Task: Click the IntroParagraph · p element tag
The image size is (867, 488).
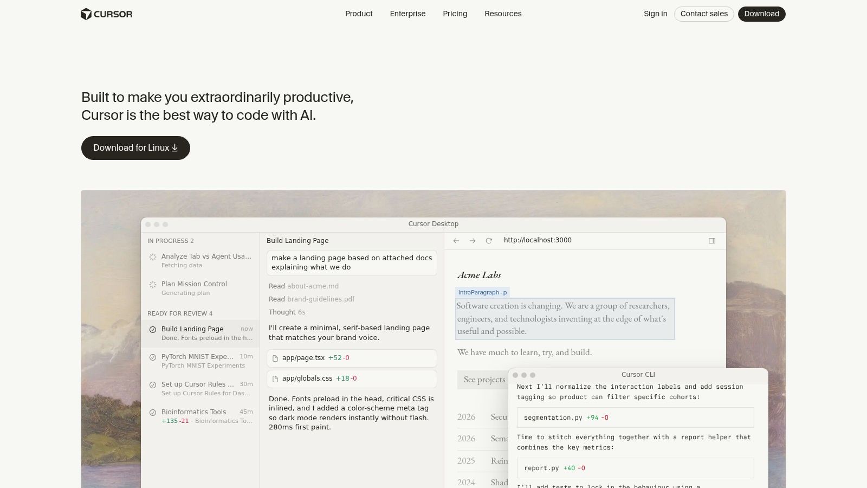Action: click(x=482, y=292)
